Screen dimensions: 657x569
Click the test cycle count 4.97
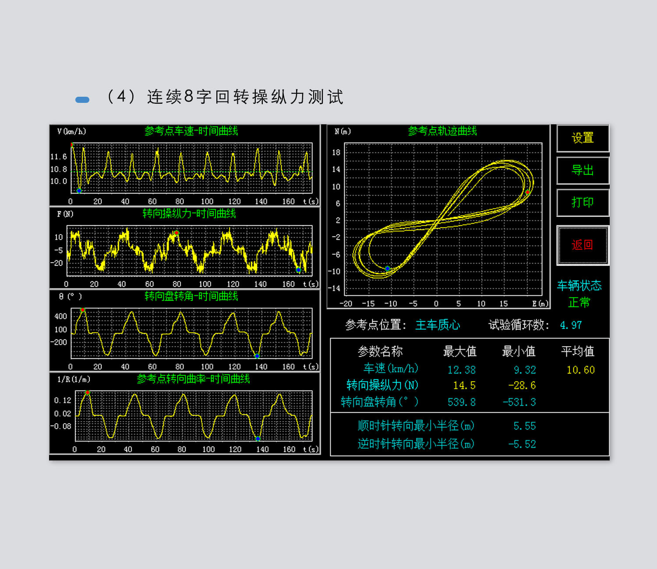tap(571, 325)
